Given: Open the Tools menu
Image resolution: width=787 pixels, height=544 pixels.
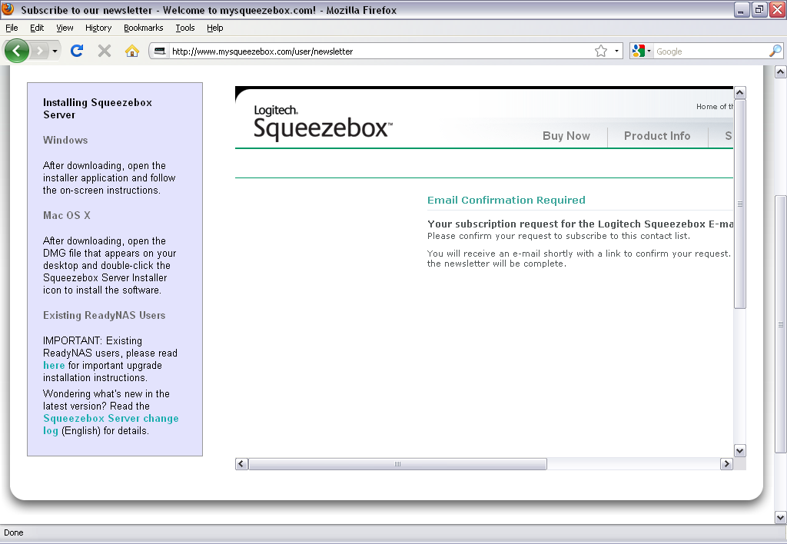Looking at the screenshot, I should (184, 28).
